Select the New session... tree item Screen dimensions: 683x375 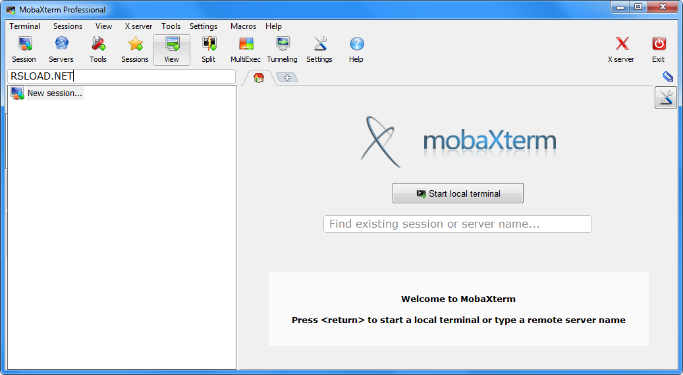point(47,93)
